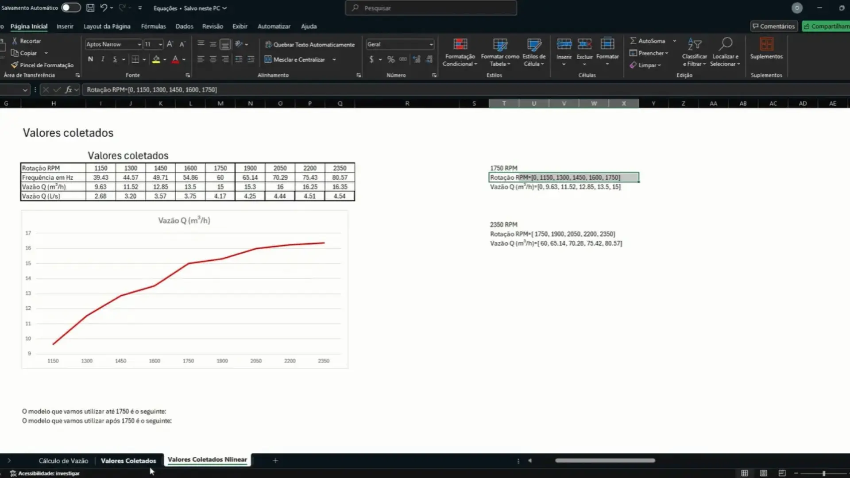Image resolution: width=850 pixels, height=478 pixels.
Task: Click Acessibilidade: investigar status
Action: coord(45,473)
